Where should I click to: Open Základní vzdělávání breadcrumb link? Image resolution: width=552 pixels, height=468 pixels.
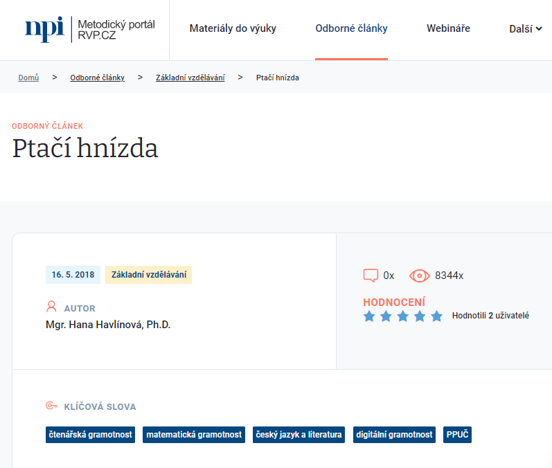point(190,78)
